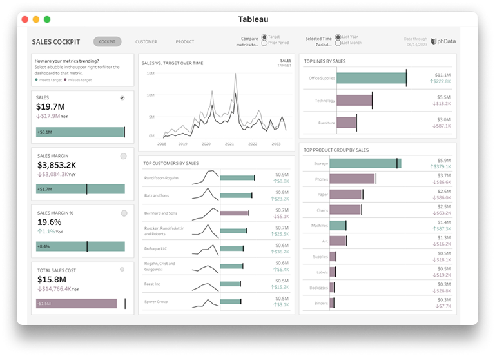The height and width of the screenshot is (356, 495).
Task: Click the red close window button
Action: (x=25, y=19)
